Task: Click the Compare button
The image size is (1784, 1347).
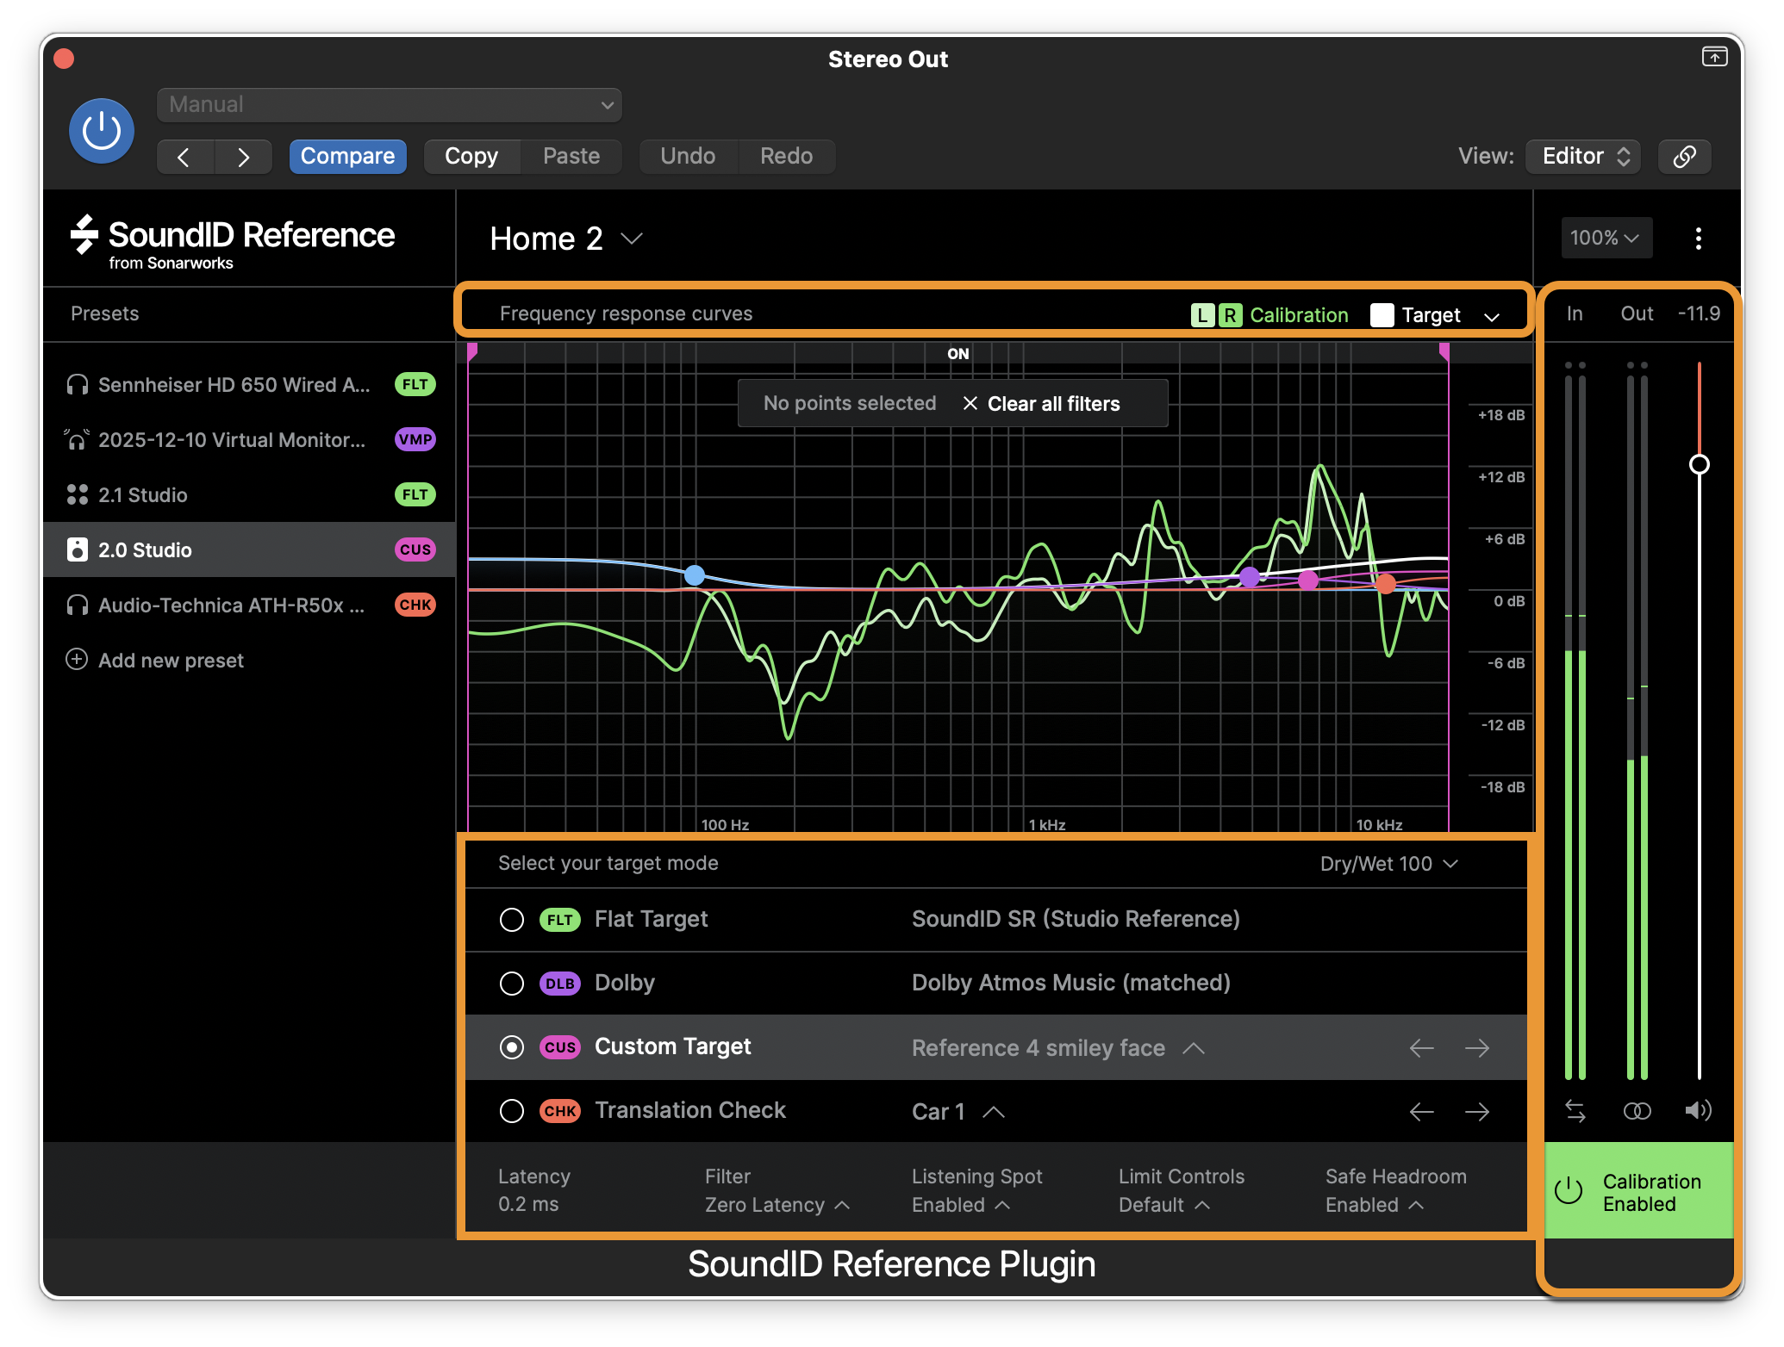Action: point(347,157)
